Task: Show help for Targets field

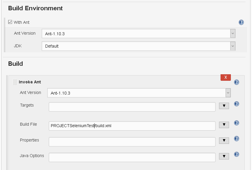Action: click(x=236, y=104)
